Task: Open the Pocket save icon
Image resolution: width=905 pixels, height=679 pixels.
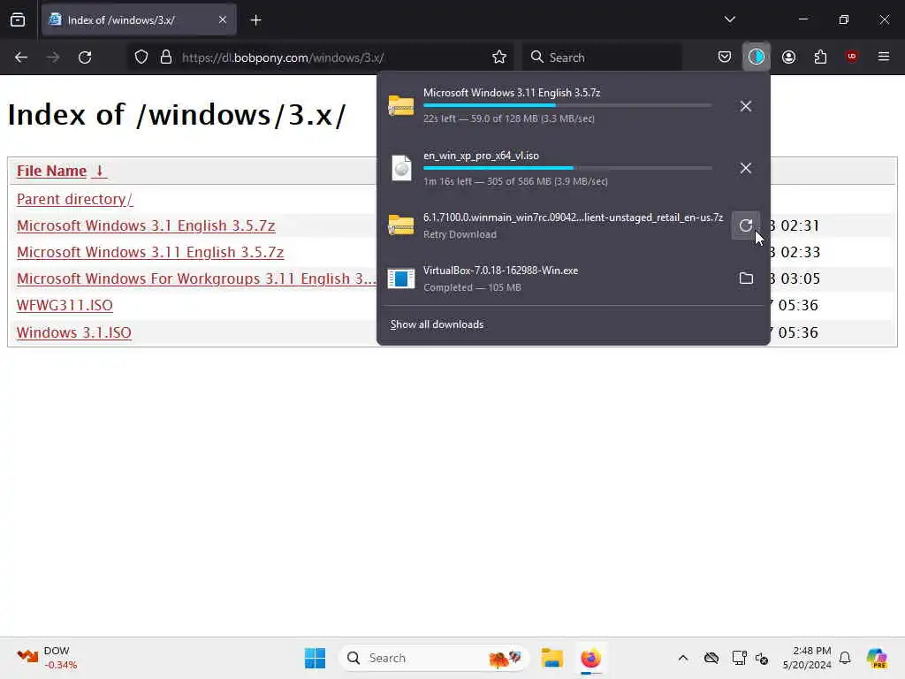Action: (725, 57)
